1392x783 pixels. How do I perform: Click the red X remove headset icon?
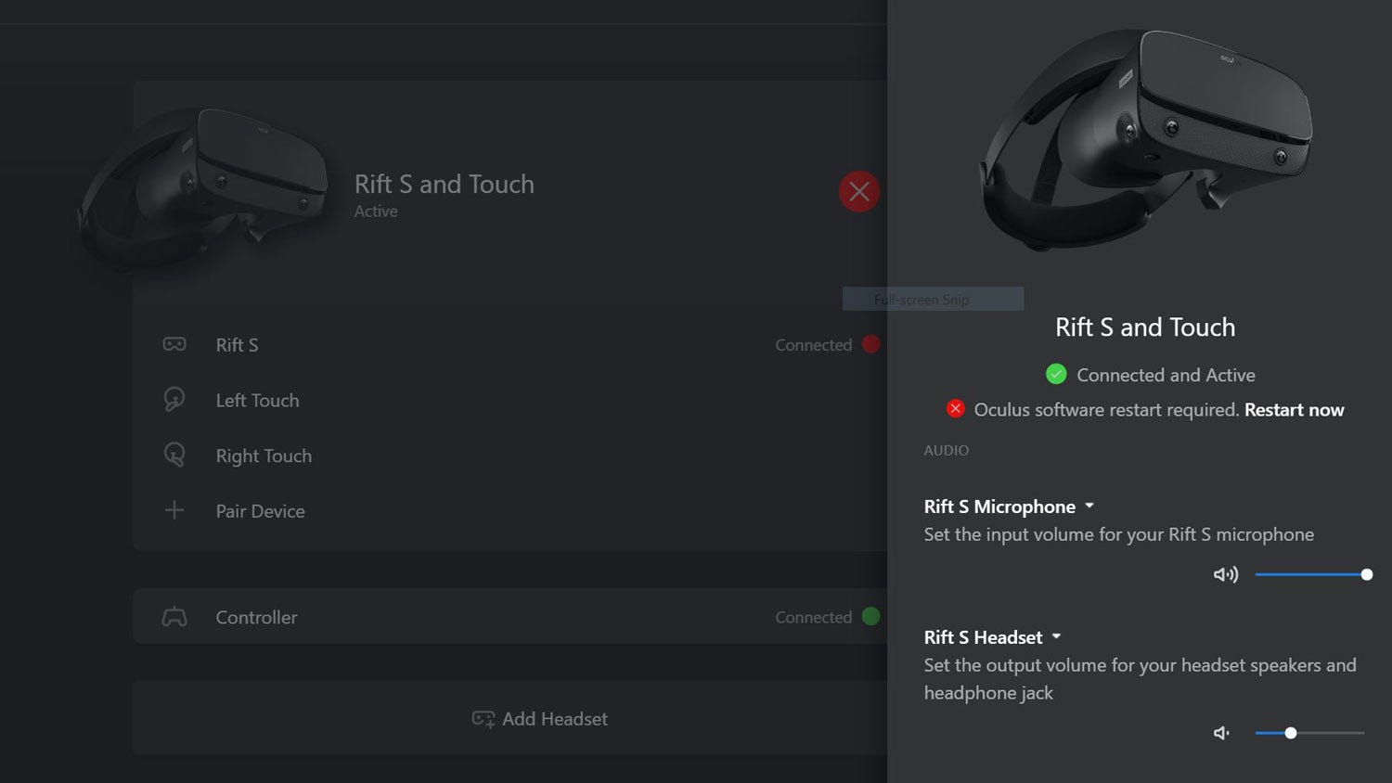pyautogui.click(x=859, y=192)
